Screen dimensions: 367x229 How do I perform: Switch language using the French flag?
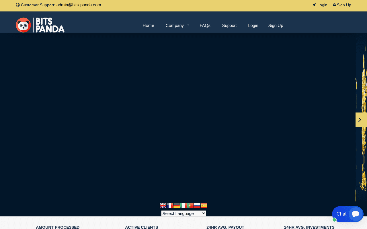pos(170,206)
